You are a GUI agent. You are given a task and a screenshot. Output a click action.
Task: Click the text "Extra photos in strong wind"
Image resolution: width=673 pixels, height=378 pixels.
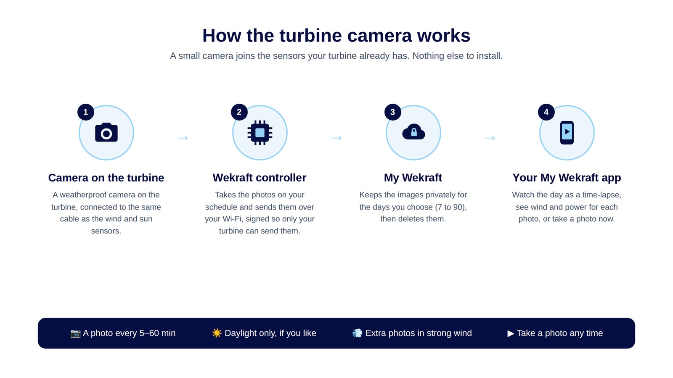pyautogui.click(x=419, y=333)
